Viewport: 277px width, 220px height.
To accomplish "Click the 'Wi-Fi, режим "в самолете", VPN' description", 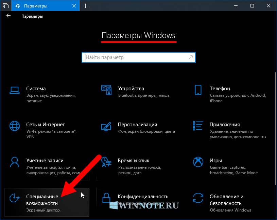I will point(51,134).
